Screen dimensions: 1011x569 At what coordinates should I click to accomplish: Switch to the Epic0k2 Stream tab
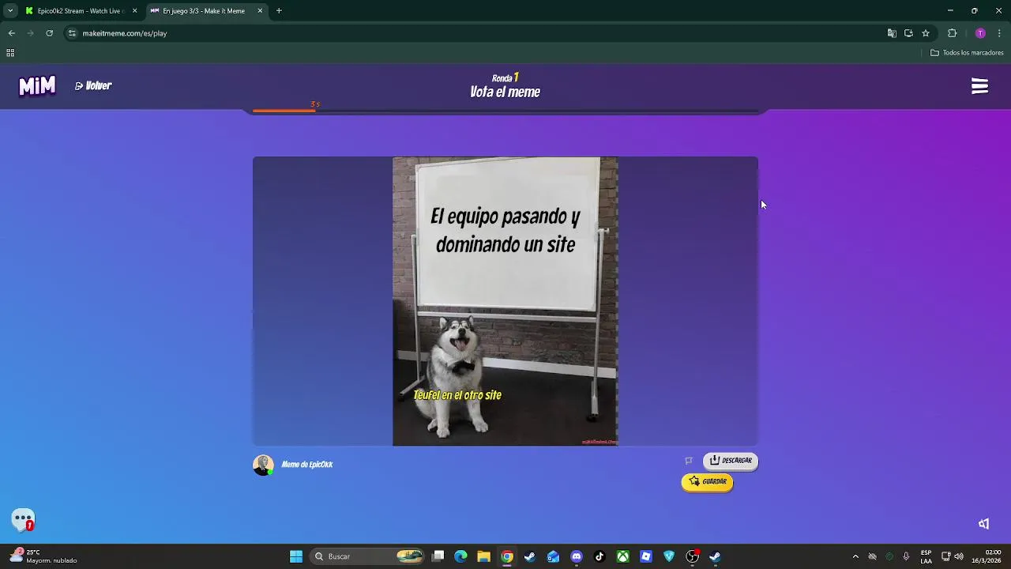pos(79,11)
